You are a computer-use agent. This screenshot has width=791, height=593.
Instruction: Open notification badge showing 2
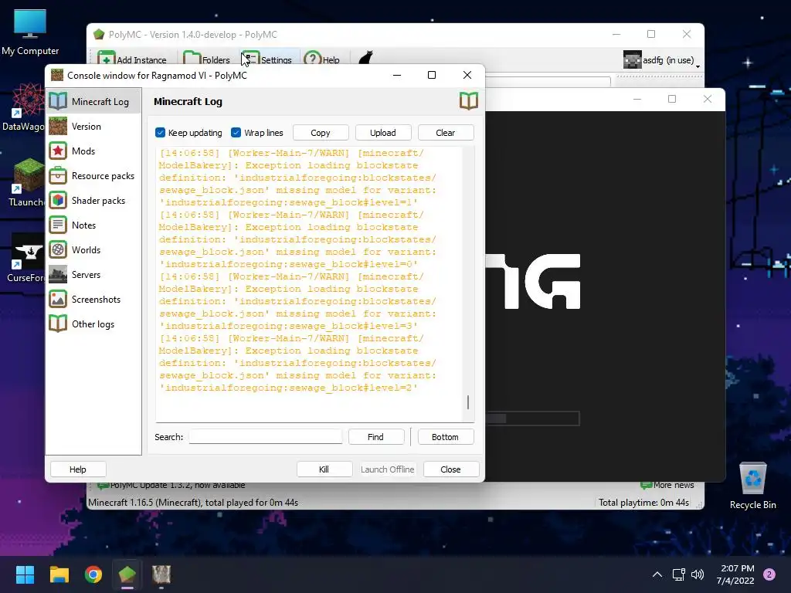[769, 574]
